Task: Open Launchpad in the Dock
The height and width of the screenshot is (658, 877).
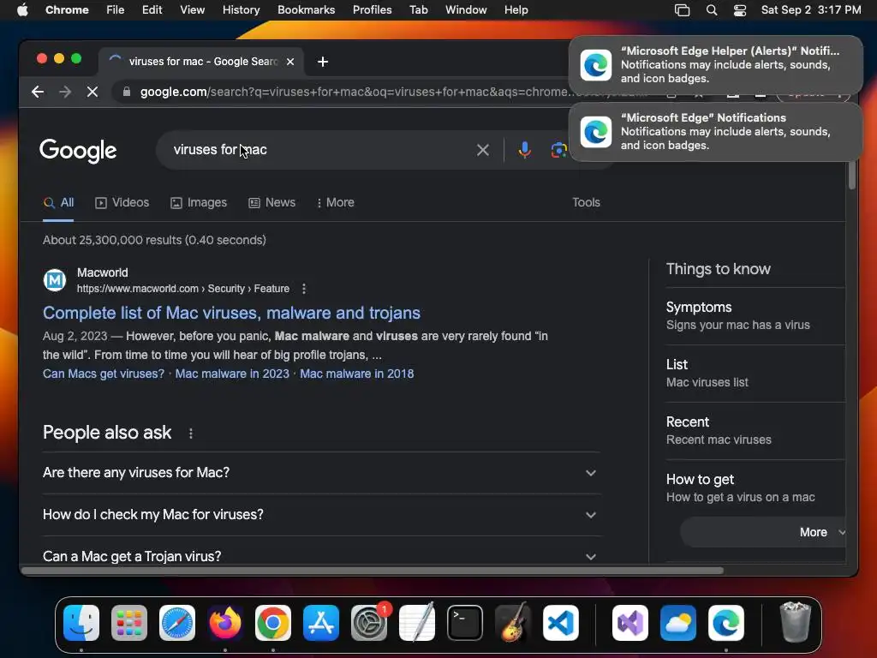Action: click(x=129, y=622)
